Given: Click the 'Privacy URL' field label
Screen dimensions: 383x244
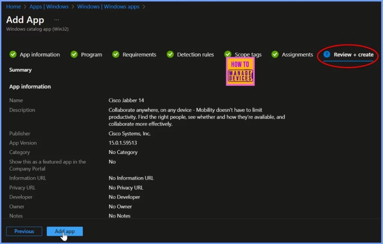Looking at the screenshot, I should point(22,188).
